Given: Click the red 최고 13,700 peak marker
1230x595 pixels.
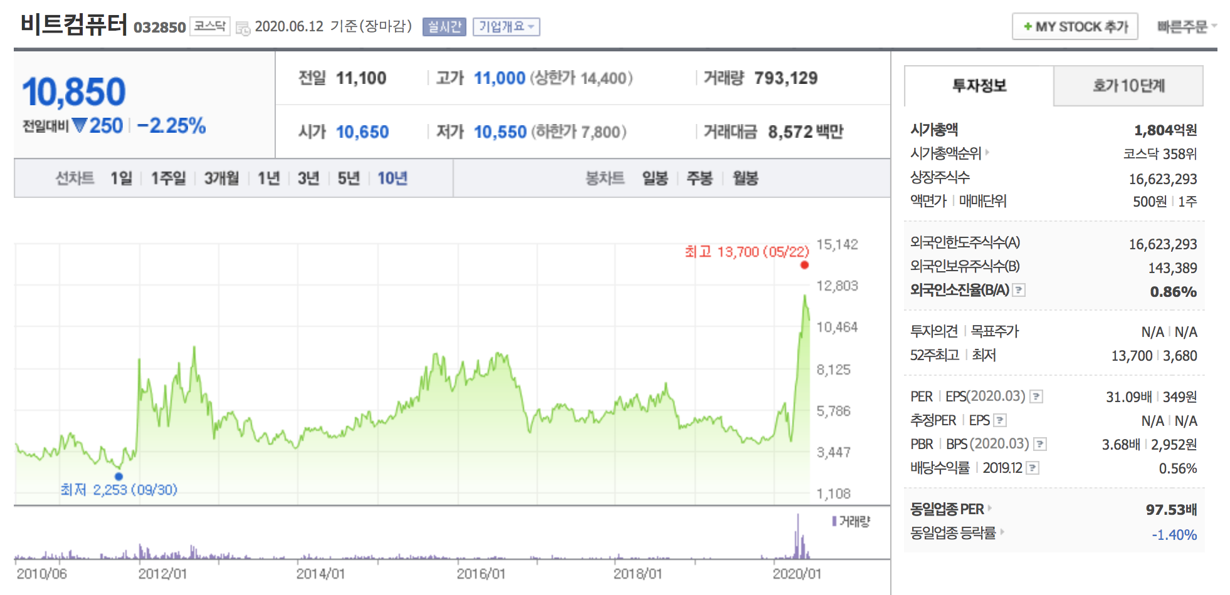Looking at the screenshot, I should click(x=804, y=265).
